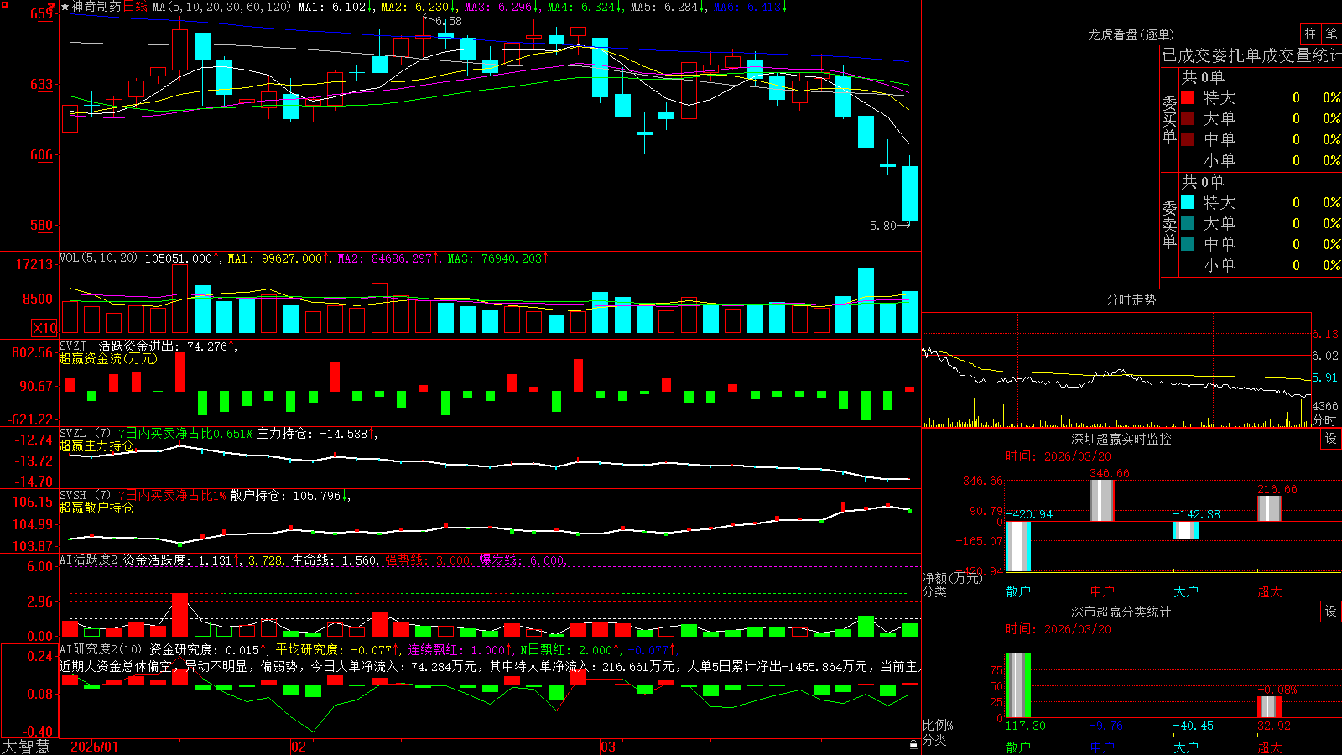This screenshot has height=755, width=1342.
Task: Click the 2026/01 timeline marker
Action: coord(94,747)
